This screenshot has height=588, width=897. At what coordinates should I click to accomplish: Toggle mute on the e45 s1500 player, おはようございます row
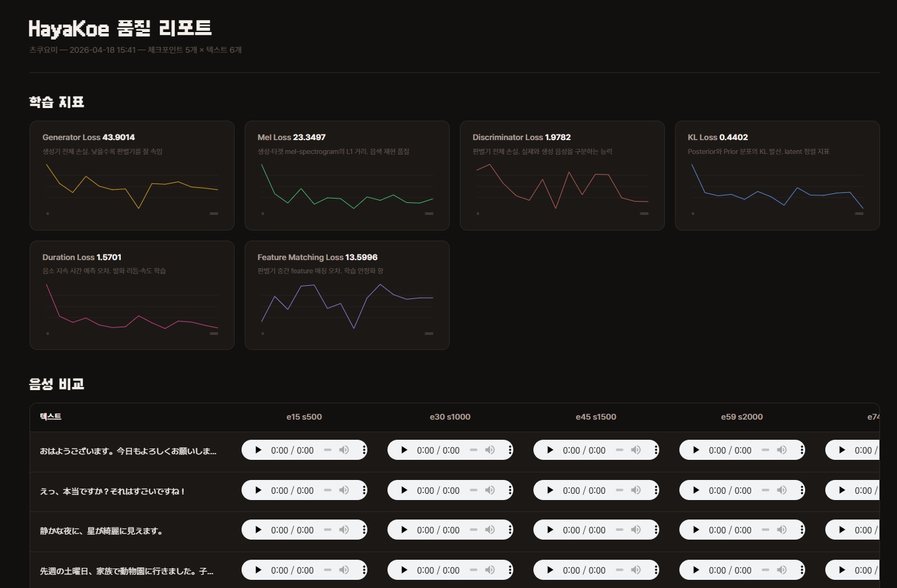[x=636, y=450]
